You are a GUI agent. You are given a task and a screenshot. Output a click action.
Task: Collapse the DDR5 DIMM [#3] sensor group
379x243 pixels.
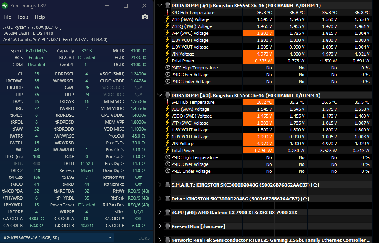pos(160,95)
